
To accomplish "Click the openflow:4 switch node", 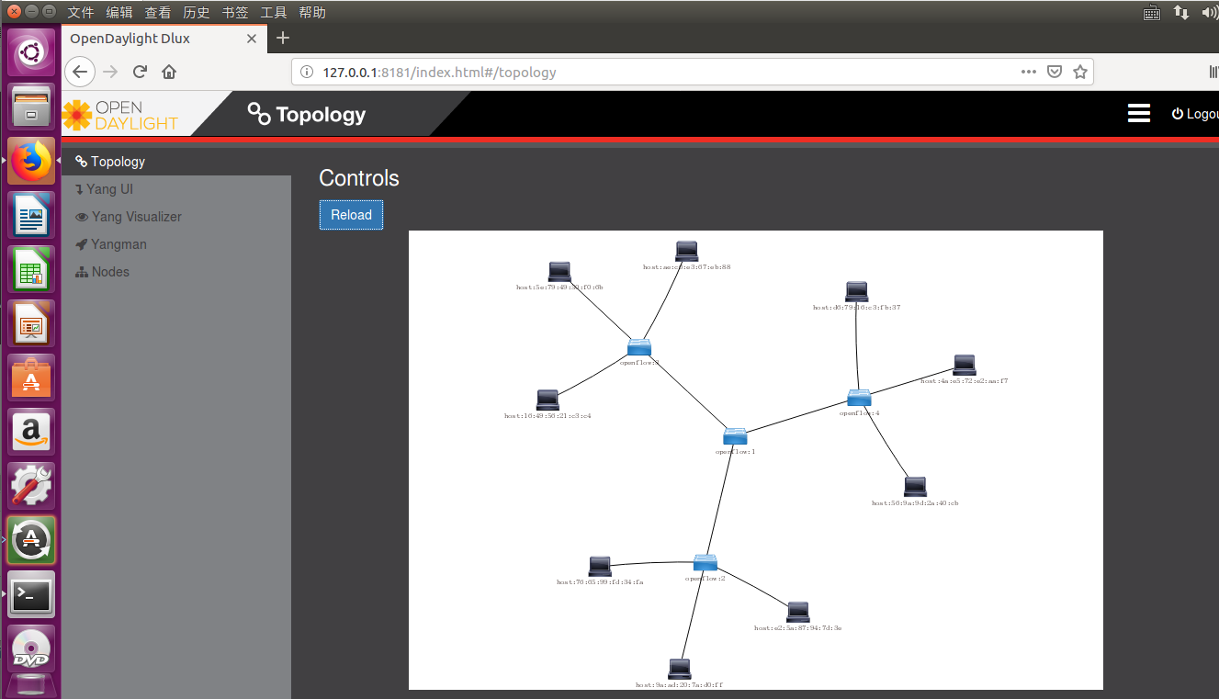I will point(859,397).
